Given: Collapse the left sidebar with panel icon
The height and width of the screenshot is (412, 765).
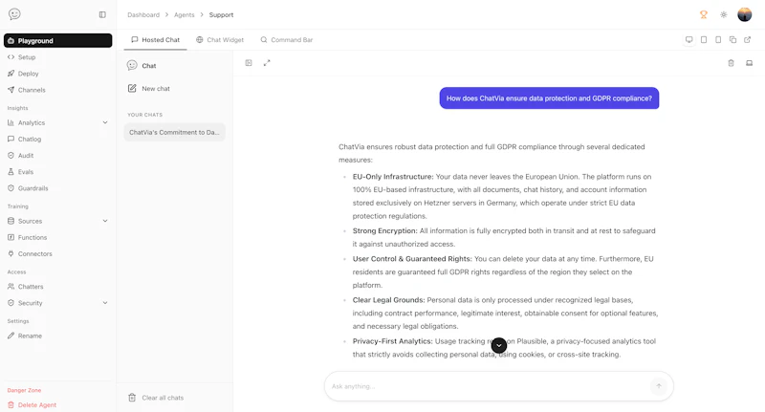Looking at the screenshot, I should tap(102, 14).
